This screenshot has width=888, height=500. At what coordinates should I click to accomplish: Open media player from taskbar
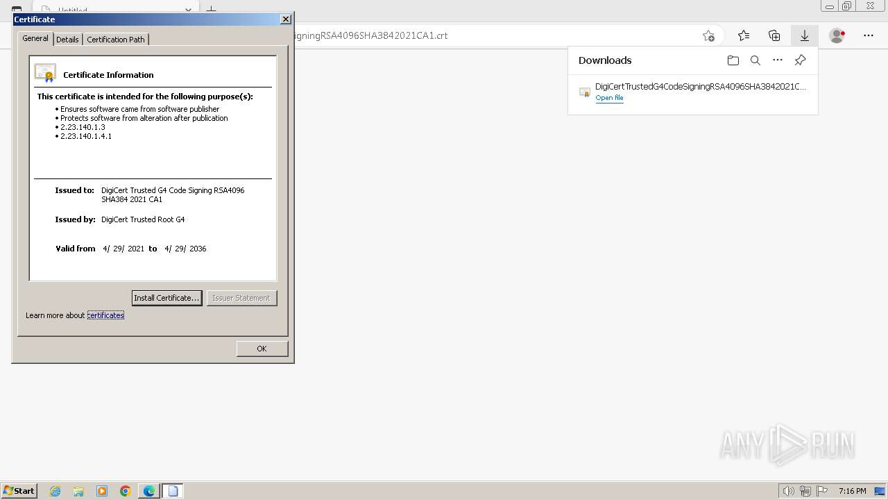point(102,491)
